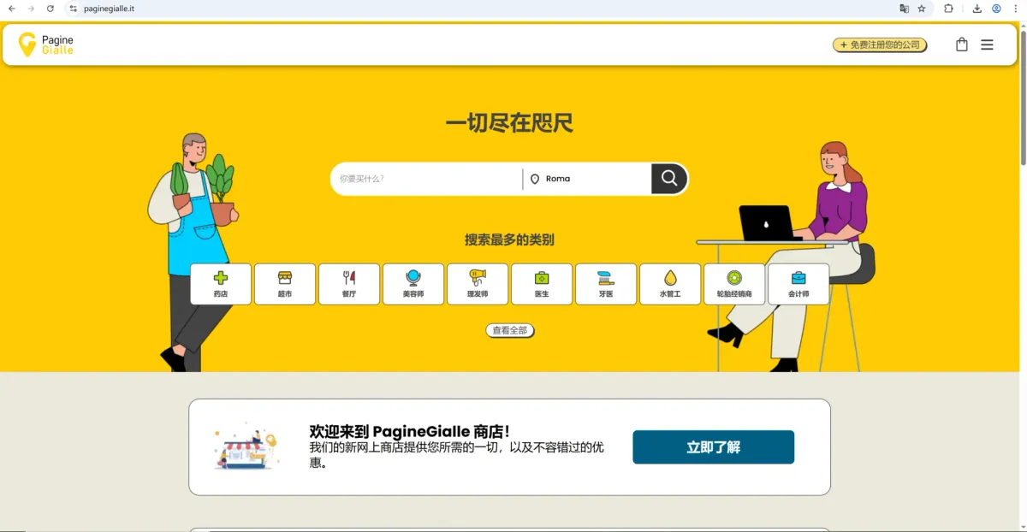Click the 免费注册您的公司 button

point(880,44)
